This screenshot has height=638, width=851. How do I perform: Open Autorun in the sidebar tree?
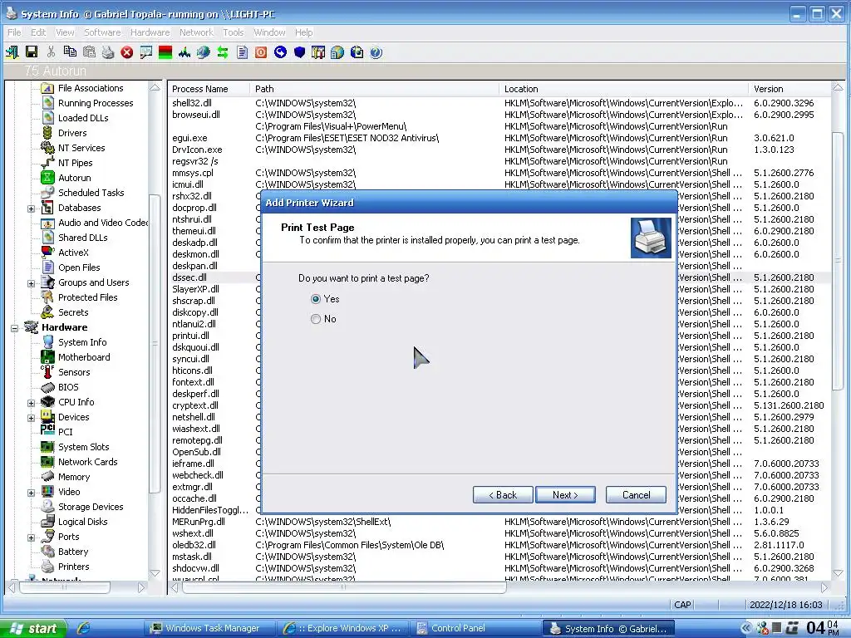[74, 178]
